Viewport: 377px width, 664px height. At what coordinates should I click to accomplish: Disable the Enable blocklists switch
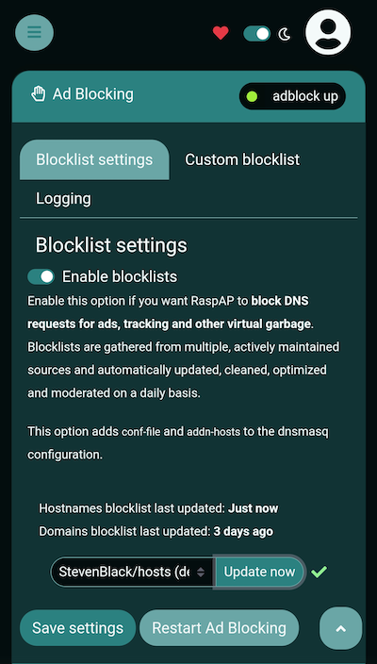(41, 277)
